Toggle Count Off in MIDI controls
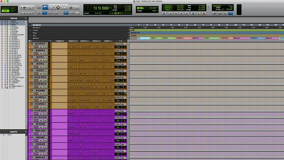This screenshot has height=160, width=284. tap(217, 6)
